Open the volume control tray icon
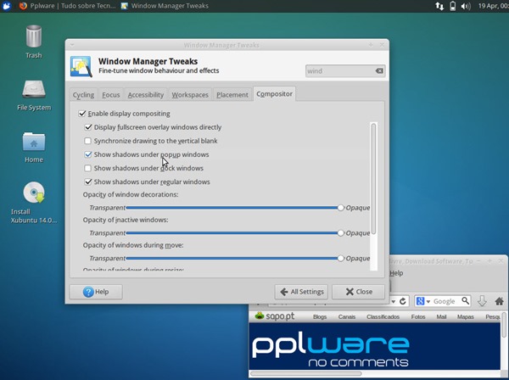 click(x=466, y=6)
